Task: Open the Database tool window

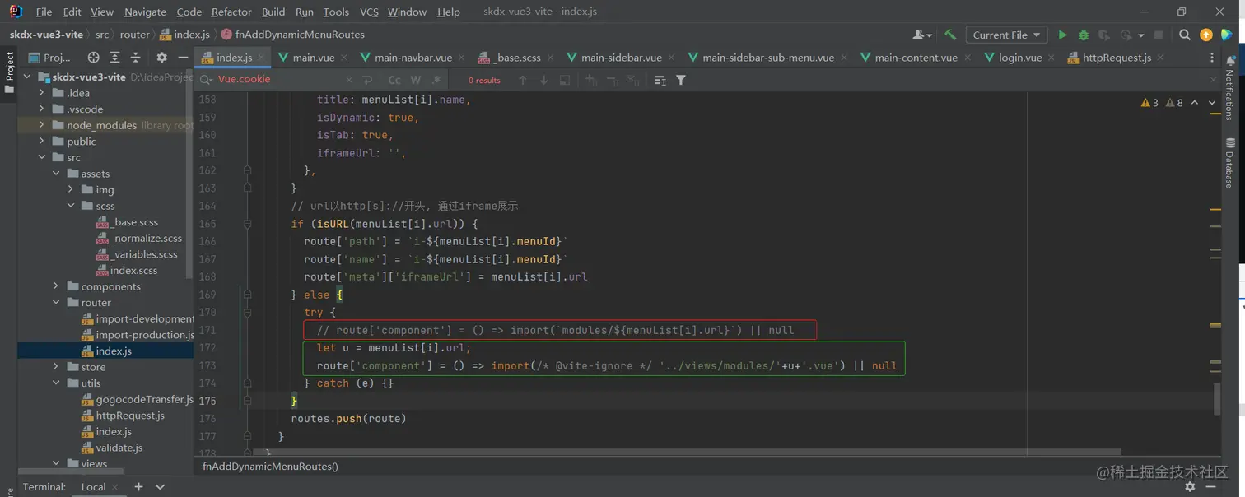Action: pyautogui.click(x=1230, y=162)
